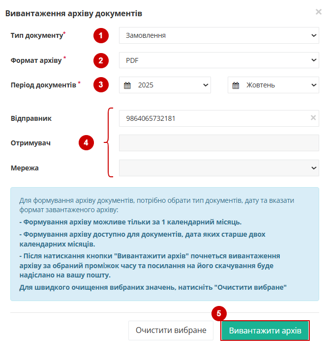Click red step marker number 2

pos(101,60)
